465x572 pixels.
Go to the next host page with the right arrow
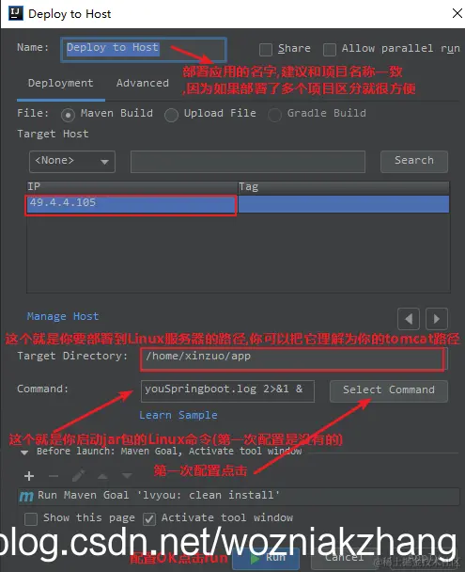437,319
